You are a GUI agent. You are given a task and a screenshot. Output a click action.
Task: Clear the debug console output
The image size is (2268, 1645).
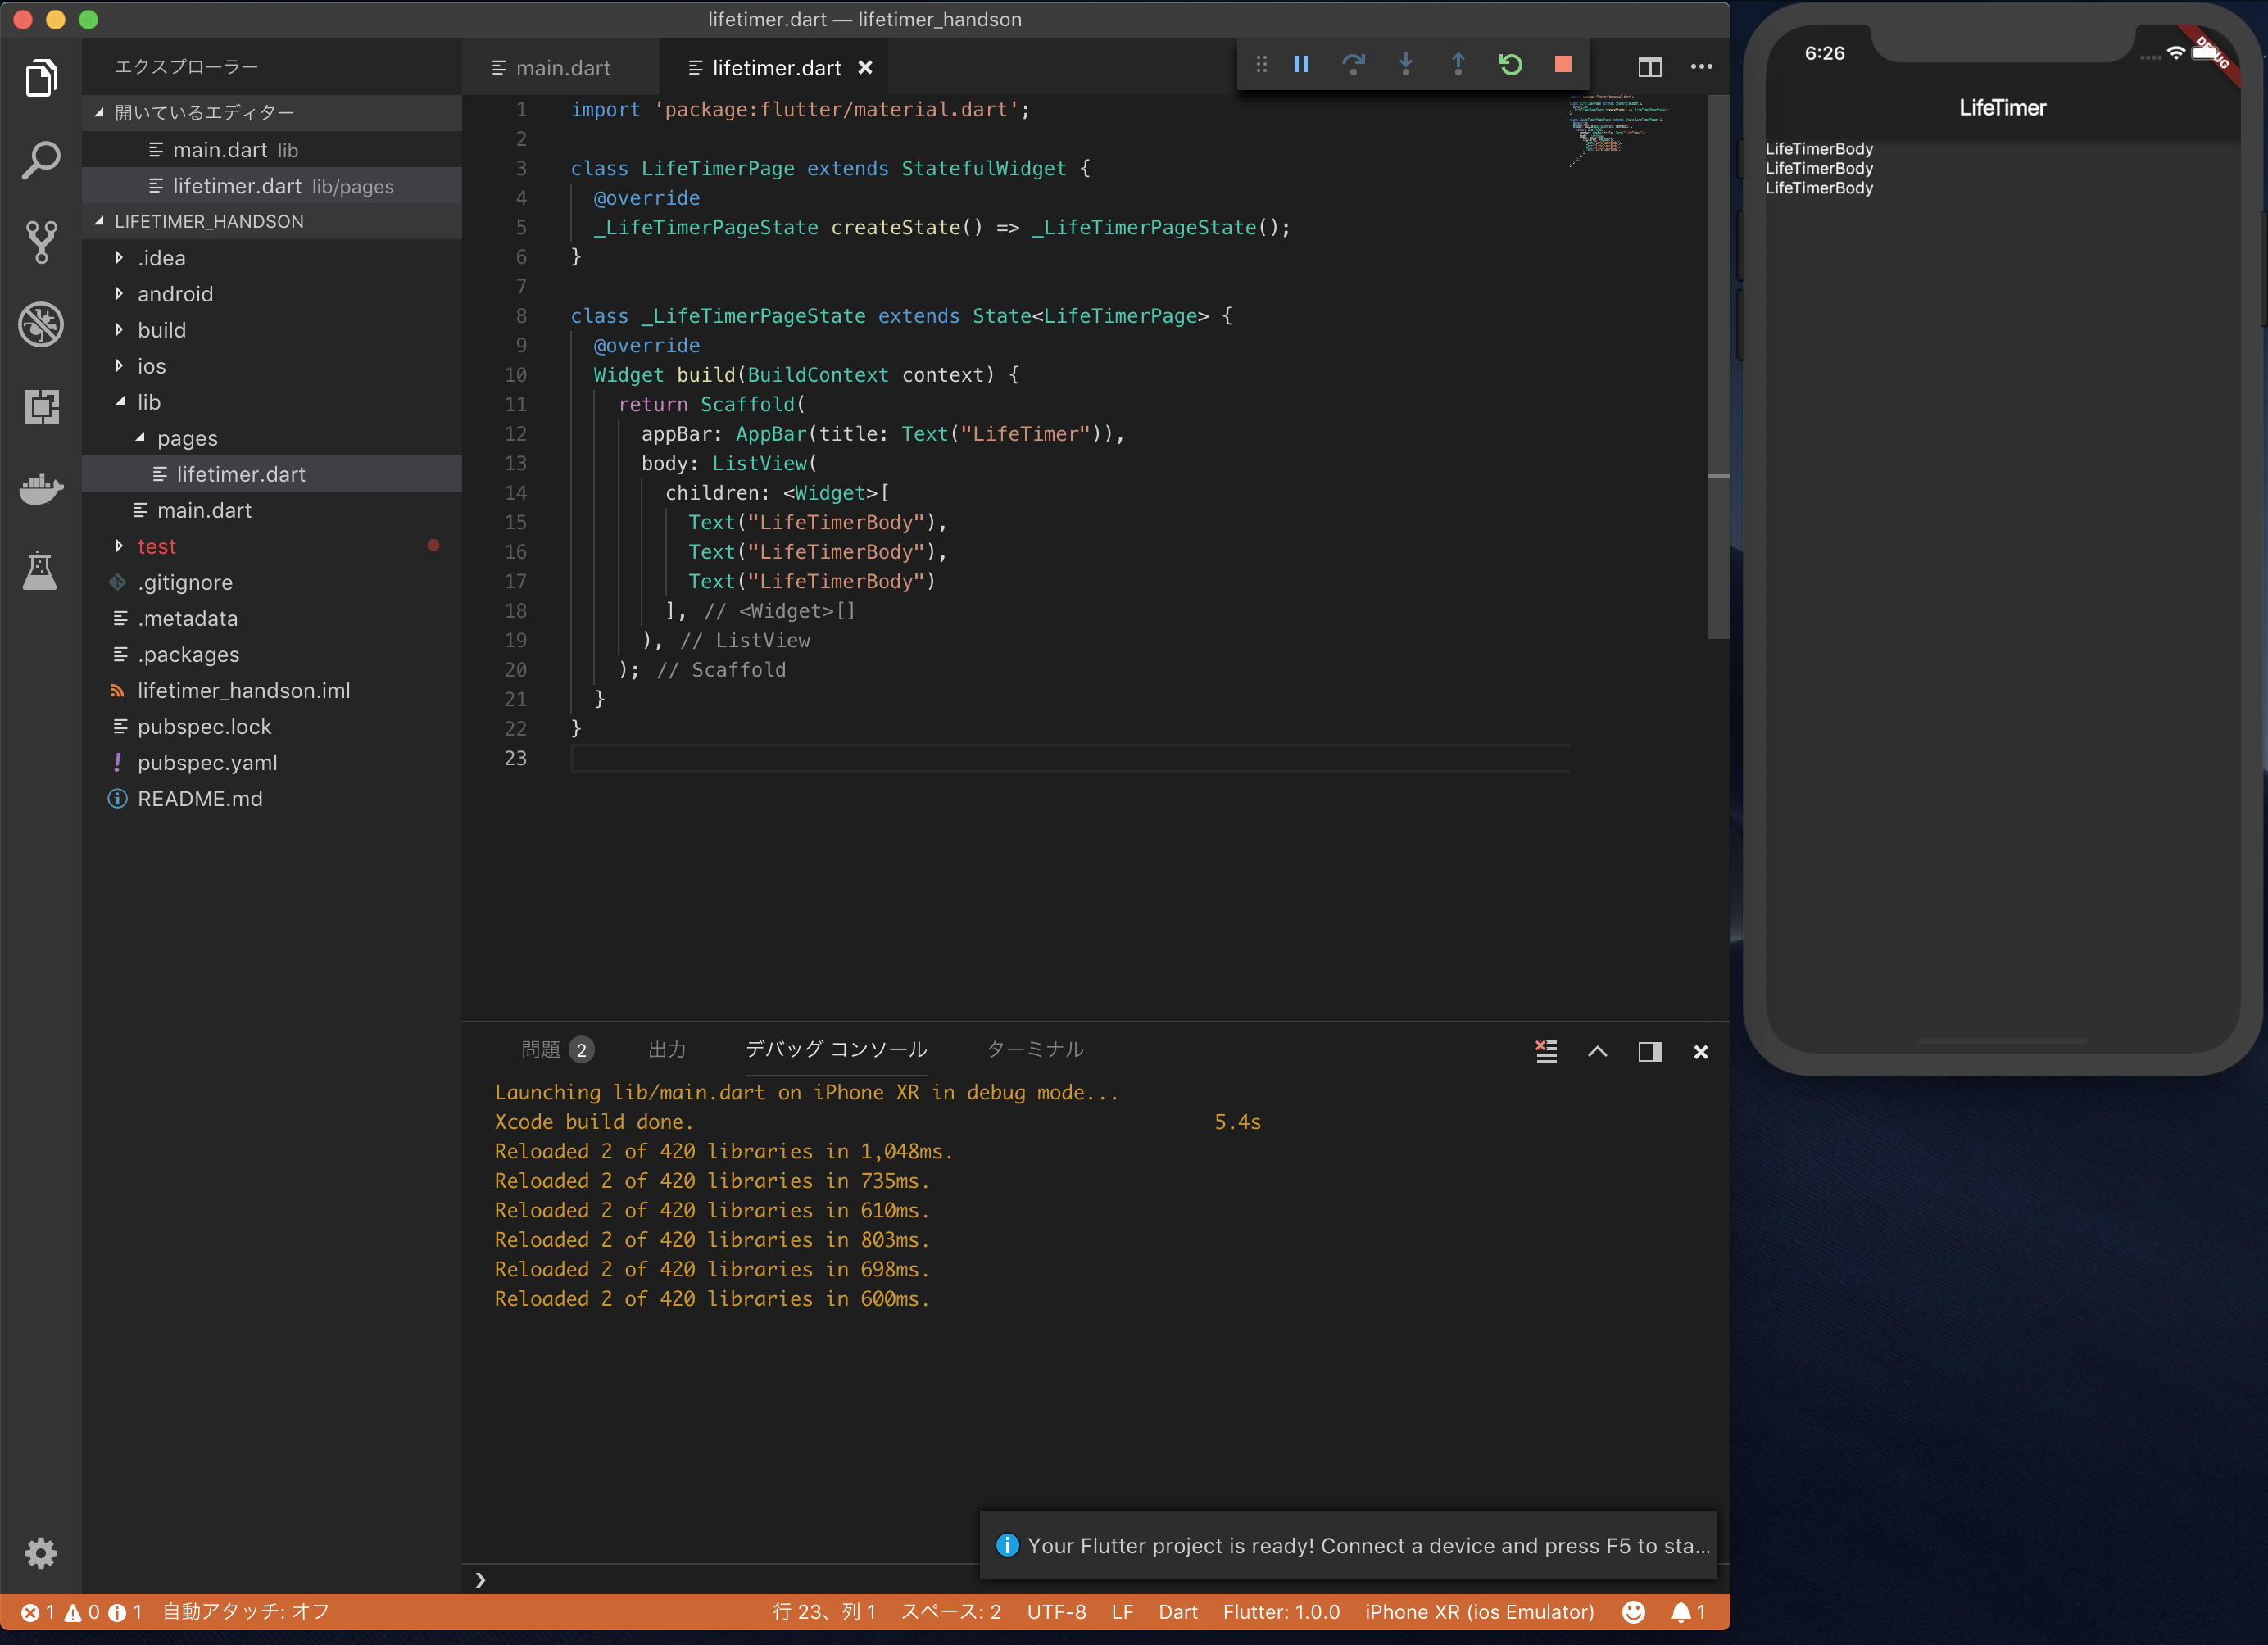pyautogui.click(x=1546, y=1051)
